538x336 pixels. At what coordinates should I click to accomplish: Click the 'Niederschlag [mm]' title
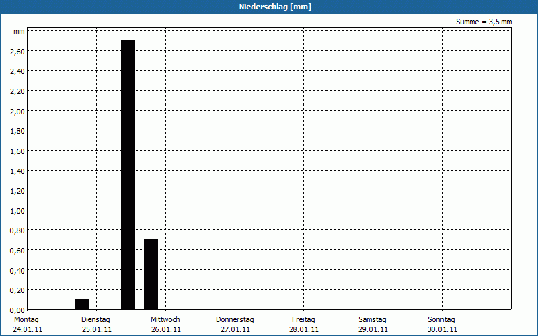point(275,7)
